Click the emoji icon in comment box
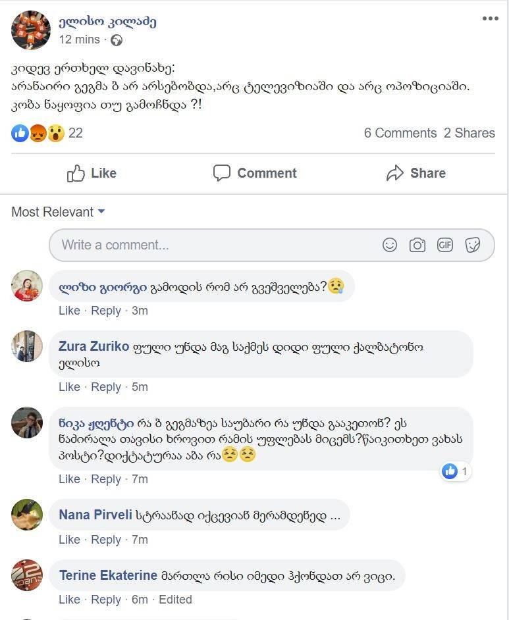Viewport: 509px width, 620px height. 390,245
